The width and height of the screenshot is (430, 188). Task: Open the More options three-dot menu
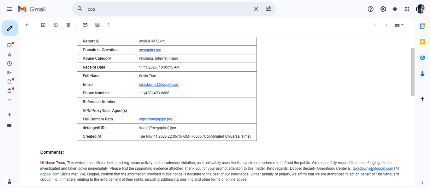(x=109, y=25)
